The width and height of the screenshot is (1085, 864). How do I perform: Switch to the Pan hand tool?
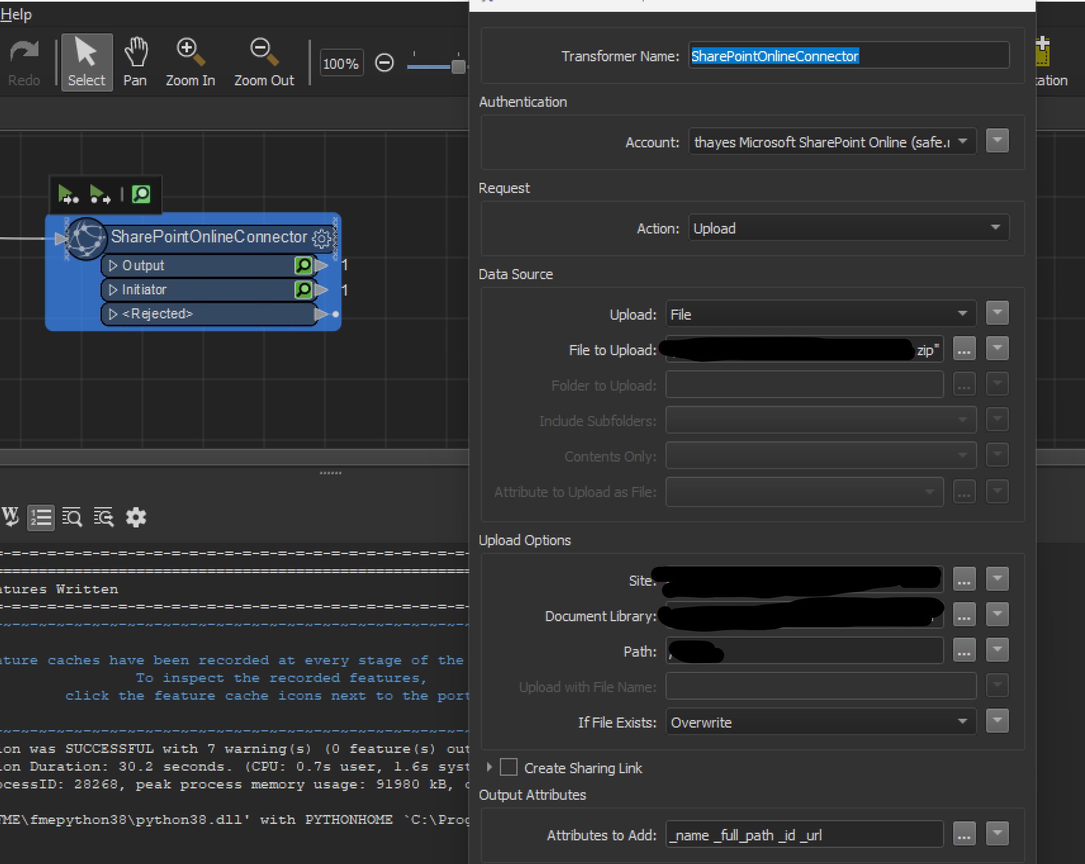135,63
